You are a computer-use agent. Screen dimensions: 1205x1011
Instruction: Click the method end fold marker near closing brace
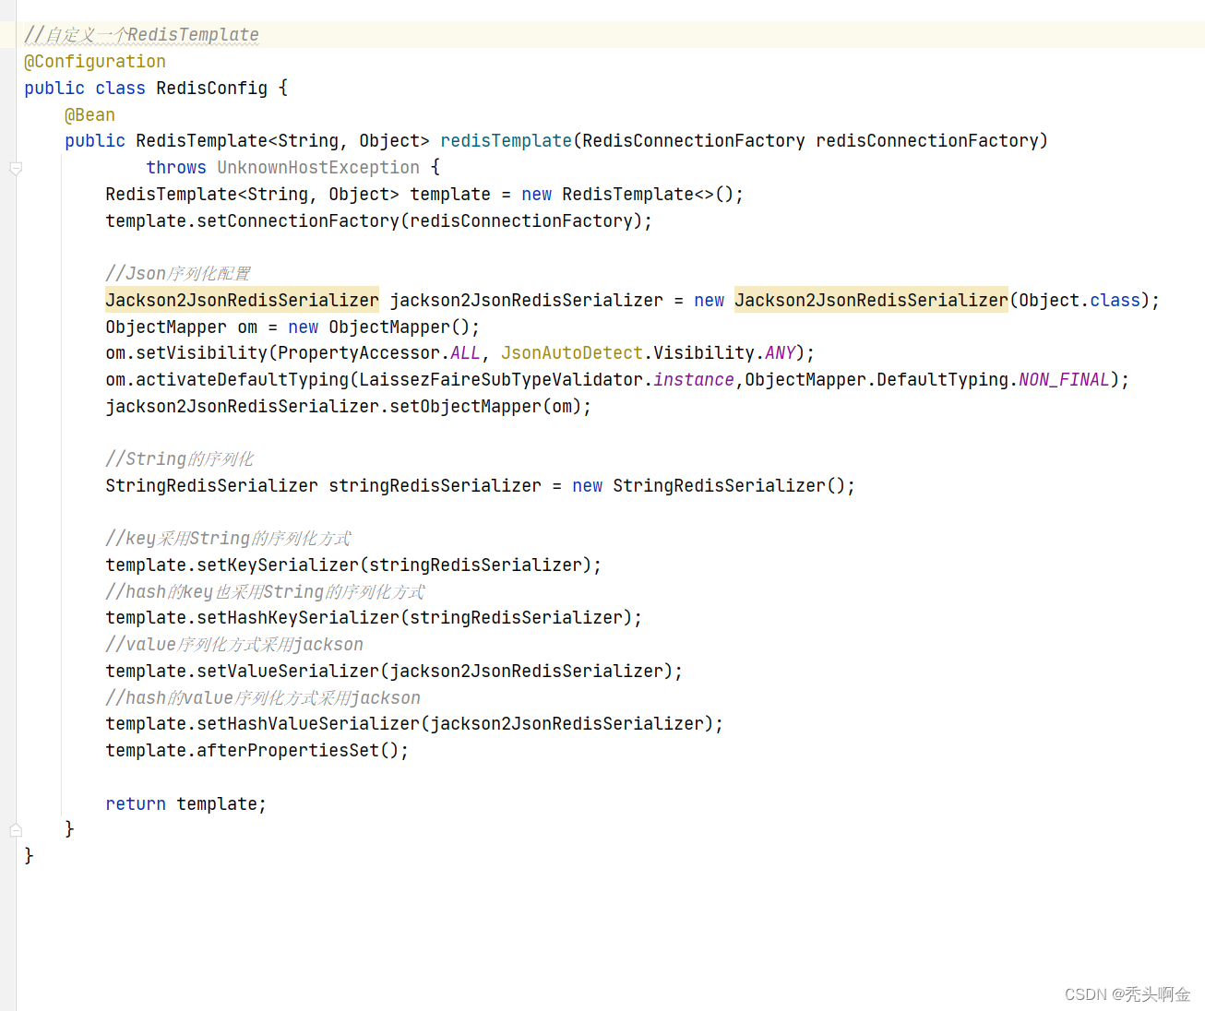click(x=16, y=830)
